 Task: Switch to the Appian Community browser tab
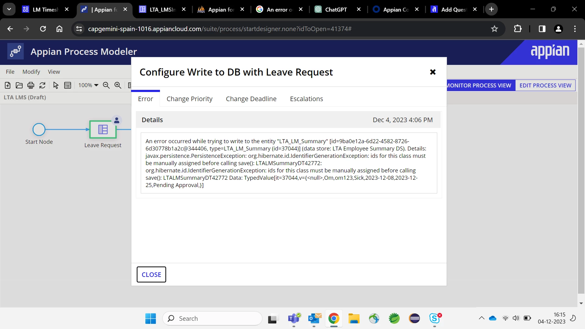(x=396, y=9)
